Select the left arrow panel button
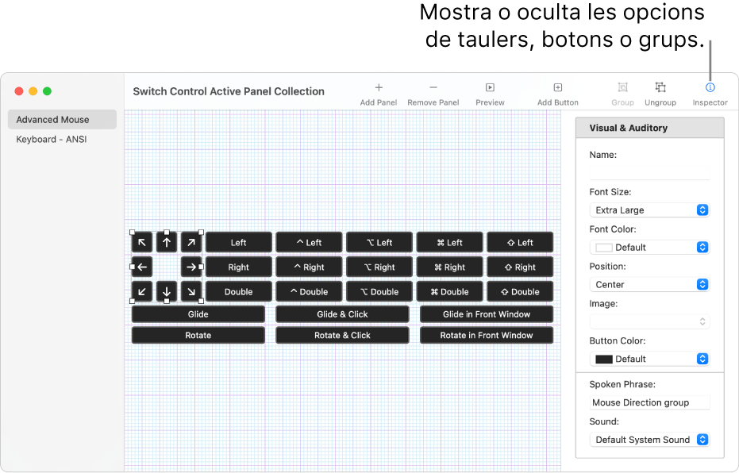 142,267
